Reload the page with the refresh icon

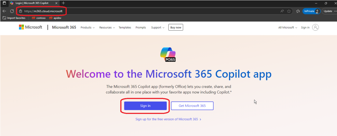point(12,11)
